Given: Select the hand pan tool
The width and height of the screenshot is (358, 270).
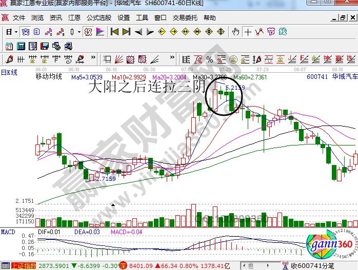Looking at the screenshot, I should [x=235, y=32].
